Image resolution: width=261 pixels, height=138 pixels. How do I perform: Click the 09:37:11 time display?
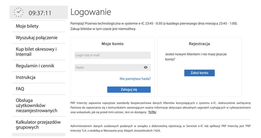tap(40, 13)
